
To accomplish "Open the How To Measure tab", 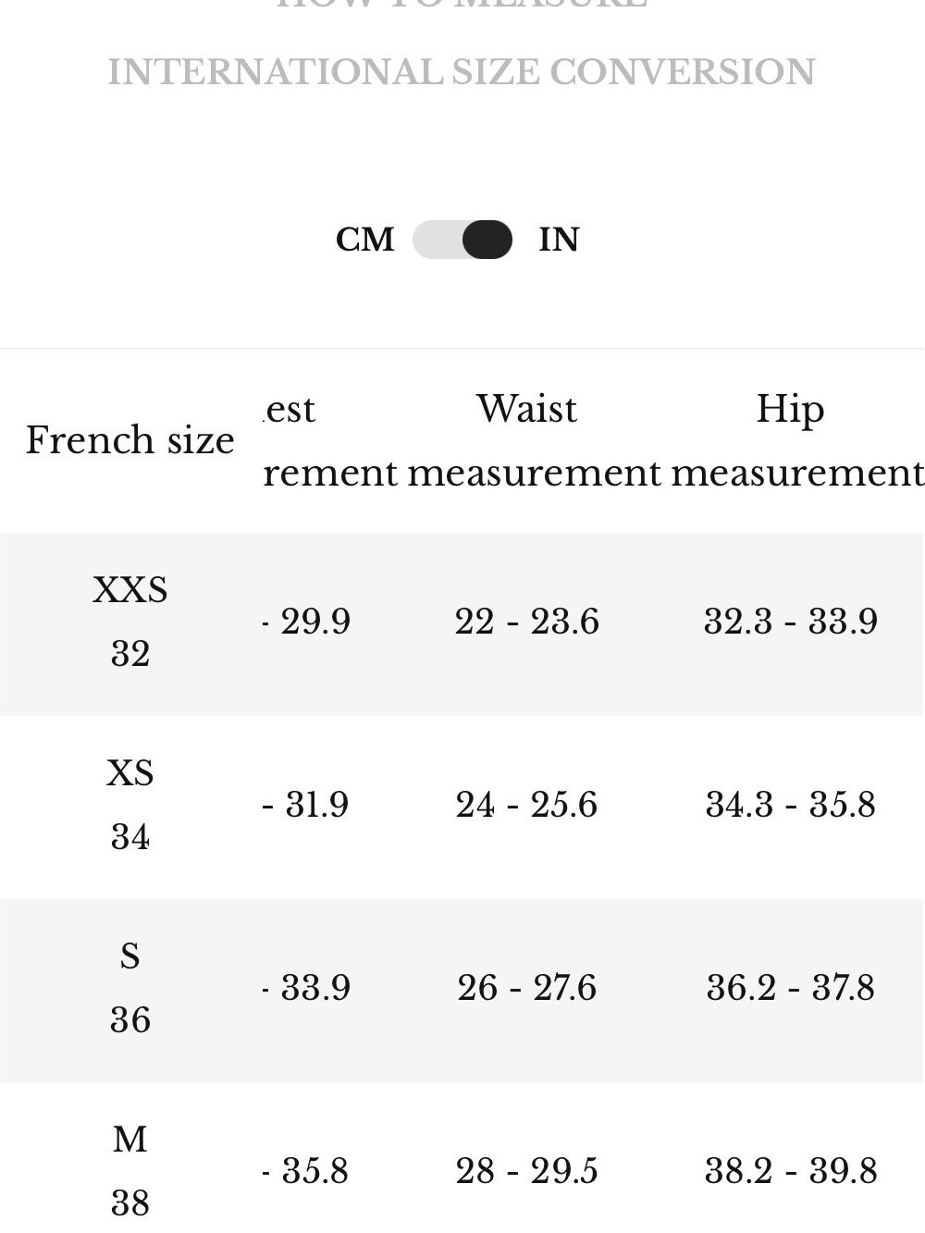I will coord(462,5).
